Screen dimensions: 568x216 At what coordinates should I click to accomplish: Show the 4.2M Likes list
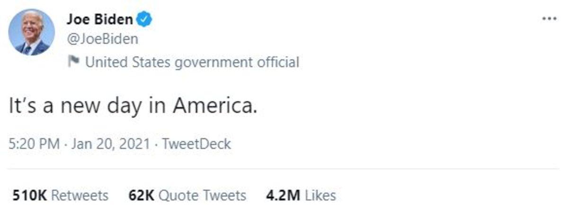301,195
